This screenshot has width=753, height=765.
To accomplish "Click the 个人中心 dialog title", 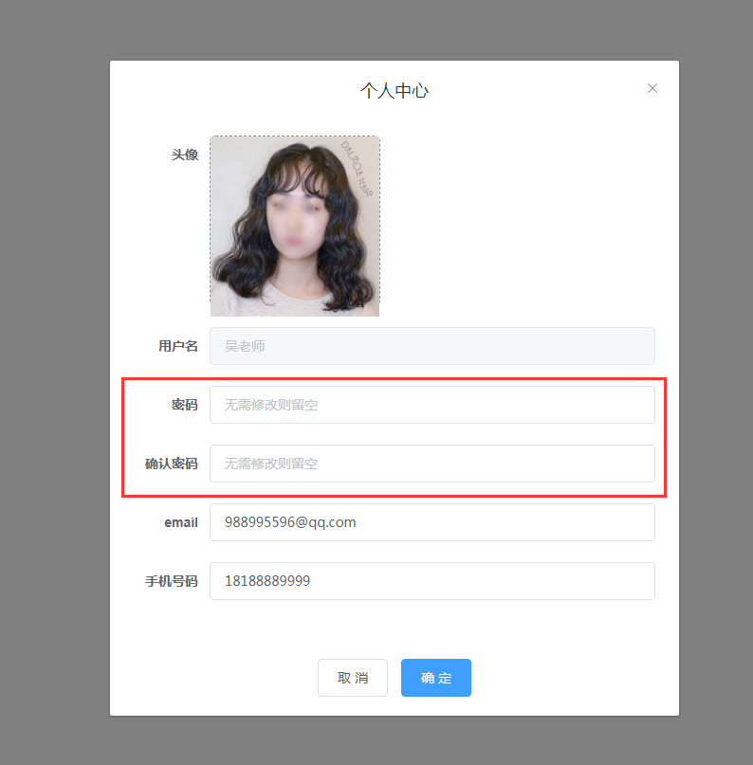I will 395,91.
